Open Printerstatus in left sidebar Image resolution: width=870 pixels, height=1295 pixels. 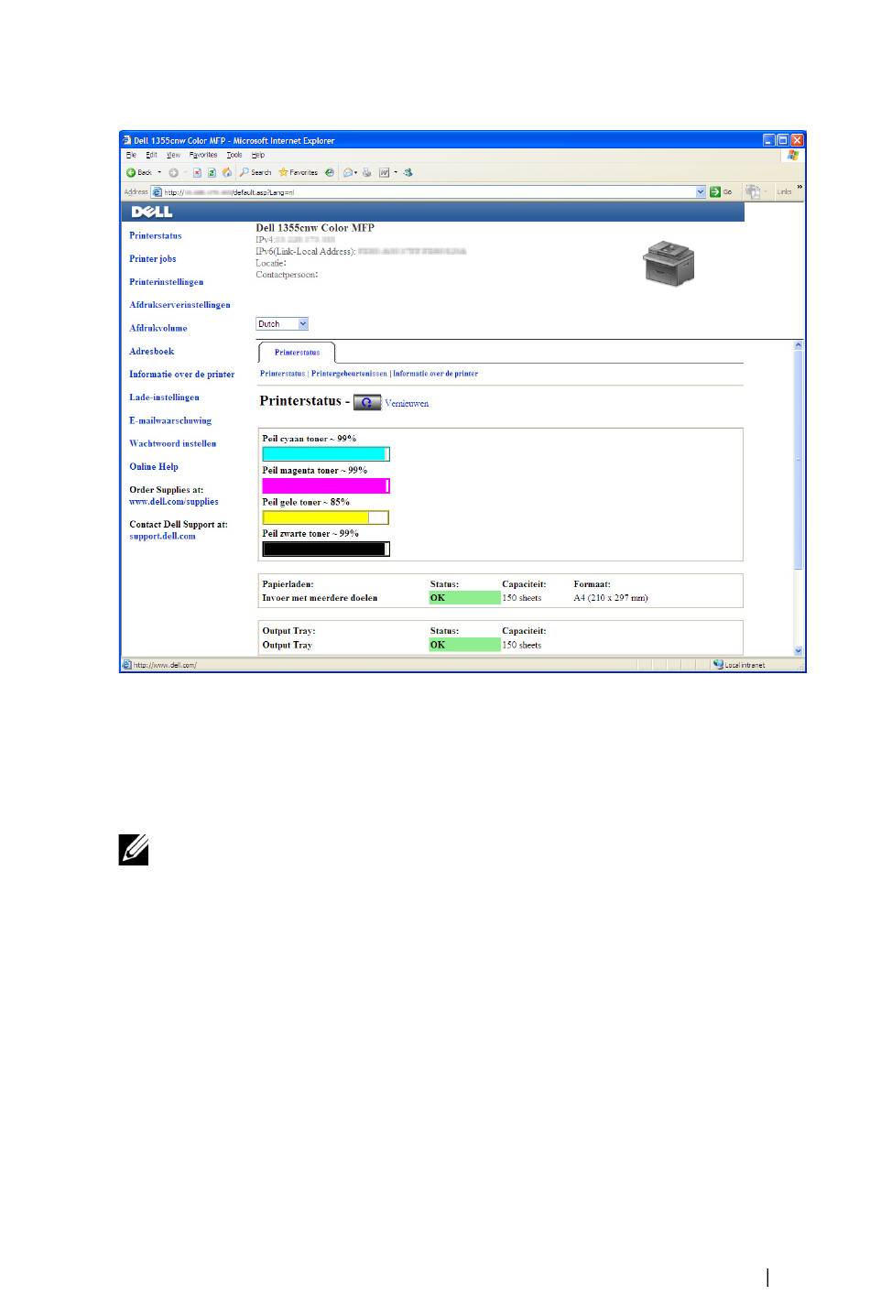156,236
